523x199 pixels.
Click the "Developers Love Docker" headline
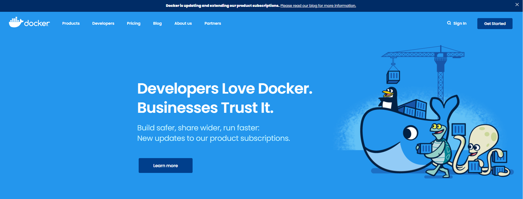(225, 89)
